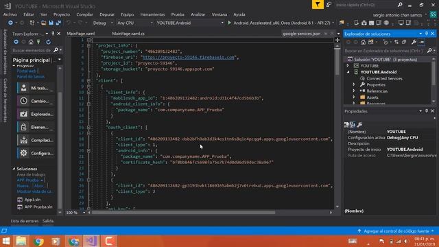
Task: Click Solution Explorer Preview Selected Items icon
Action: (422, 43)
